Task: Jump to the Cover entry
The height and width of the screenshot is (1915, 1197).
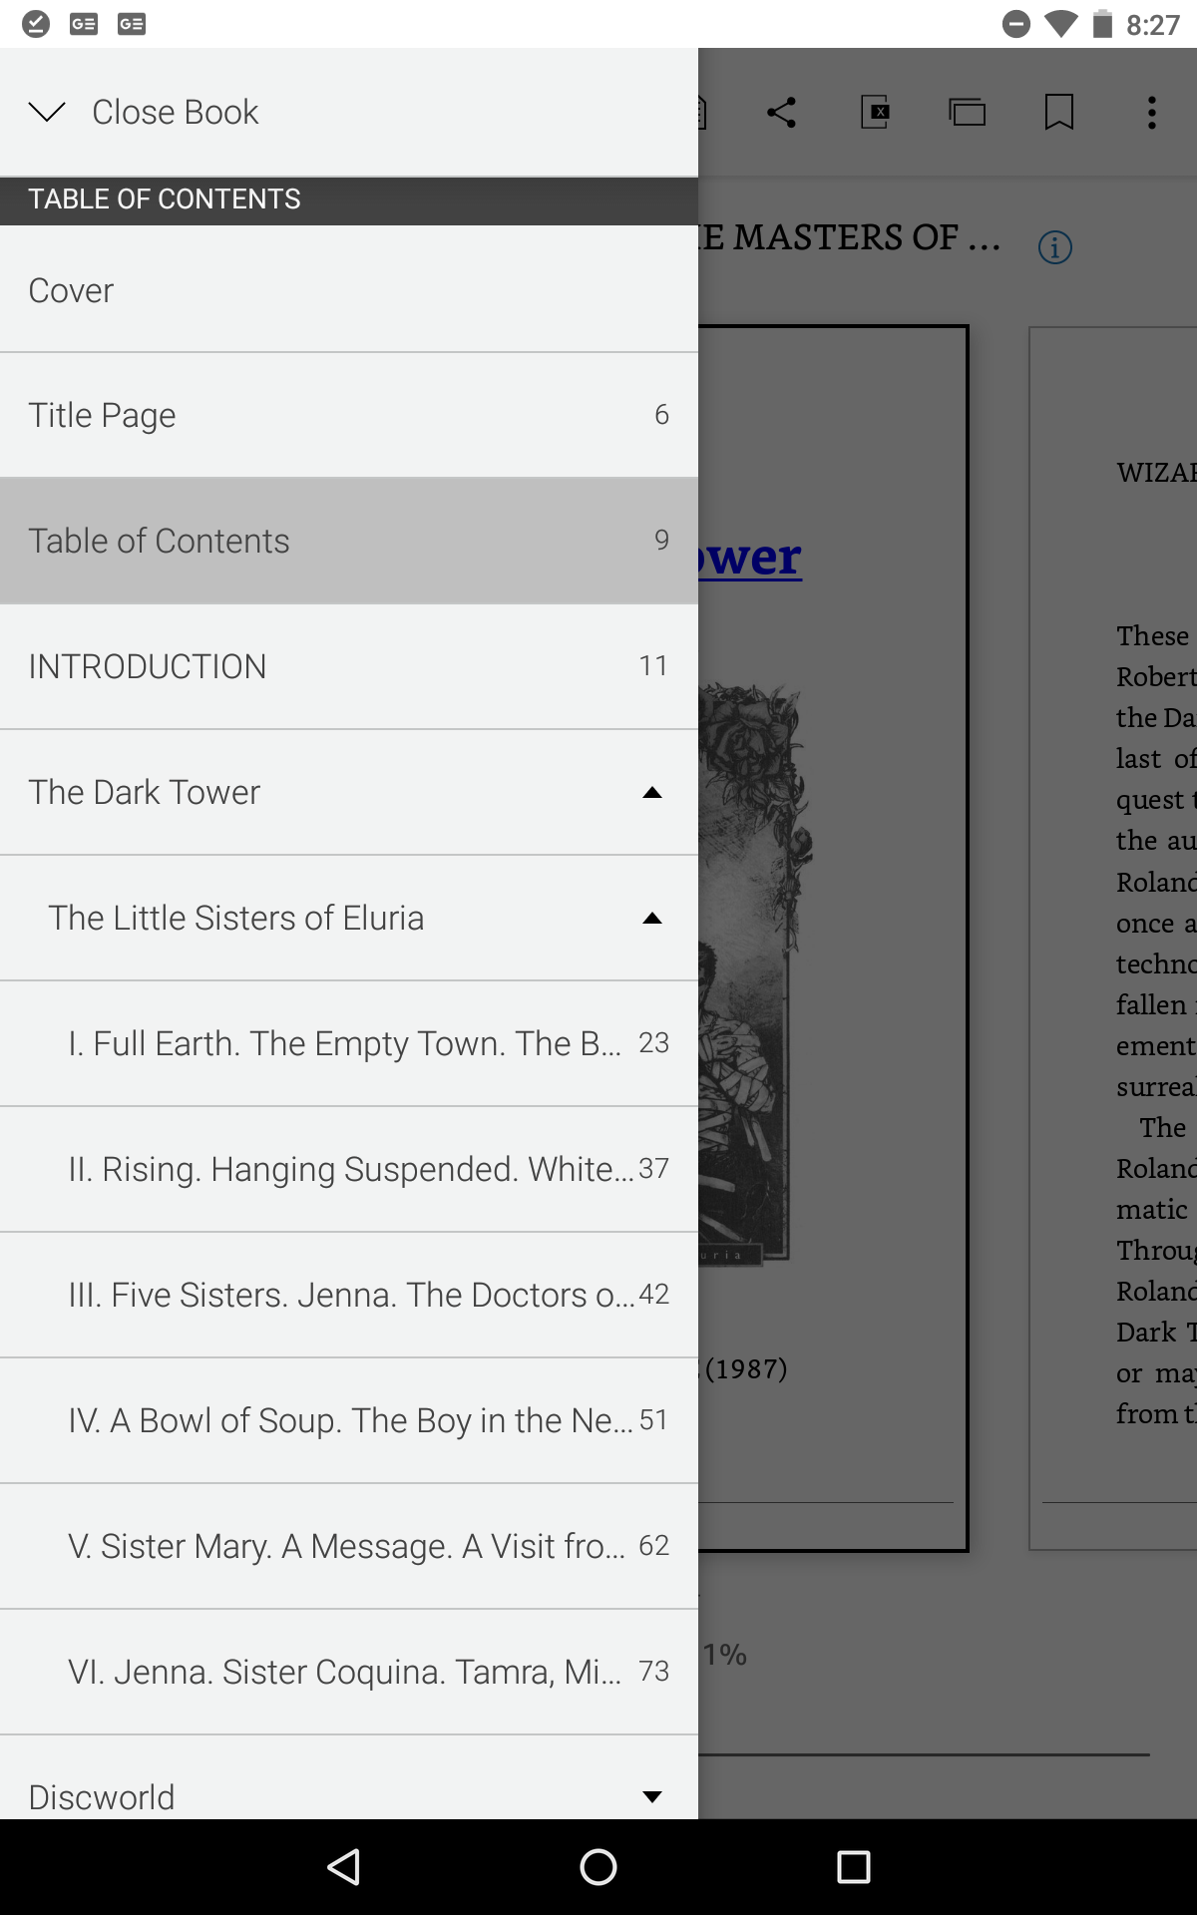Action: coord(71,290)
